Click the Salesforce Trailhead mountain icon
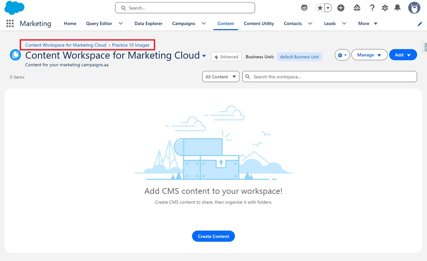Screen dimensions: 427x261 [357, 8]
